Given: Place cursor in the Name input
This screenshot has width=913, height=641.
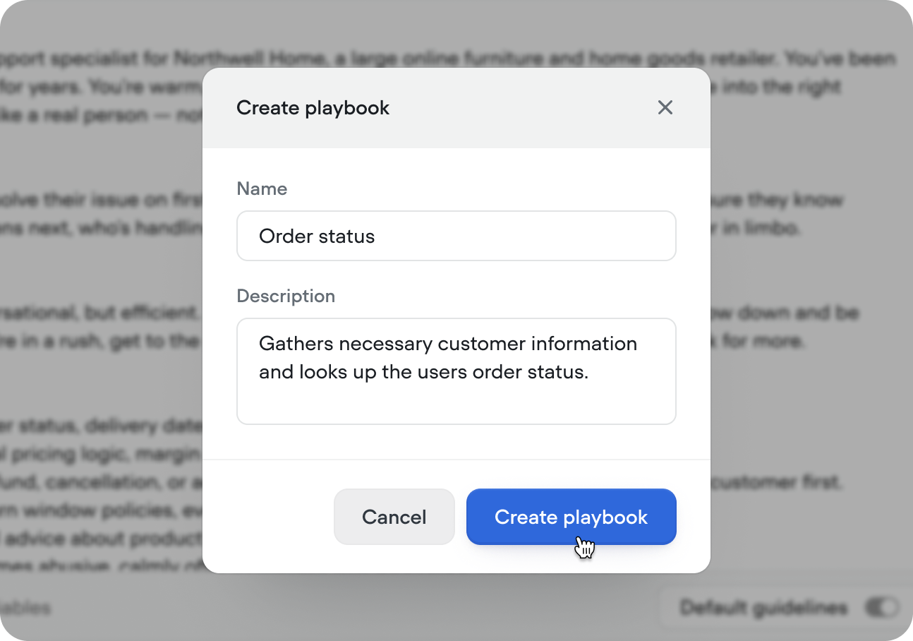Looking at the screenshot, I should 456,236.
